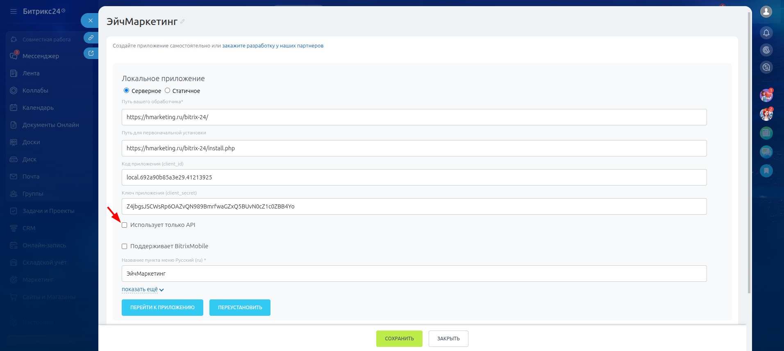
Task: Open the chat arrows icon in right panel
Action: (x=766, y=67)
